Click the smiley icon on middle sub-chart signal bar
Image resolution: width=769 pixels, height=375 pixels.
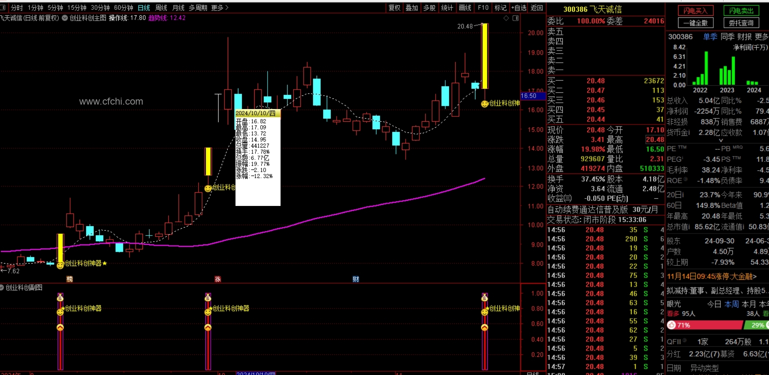[x=208, y=312]
